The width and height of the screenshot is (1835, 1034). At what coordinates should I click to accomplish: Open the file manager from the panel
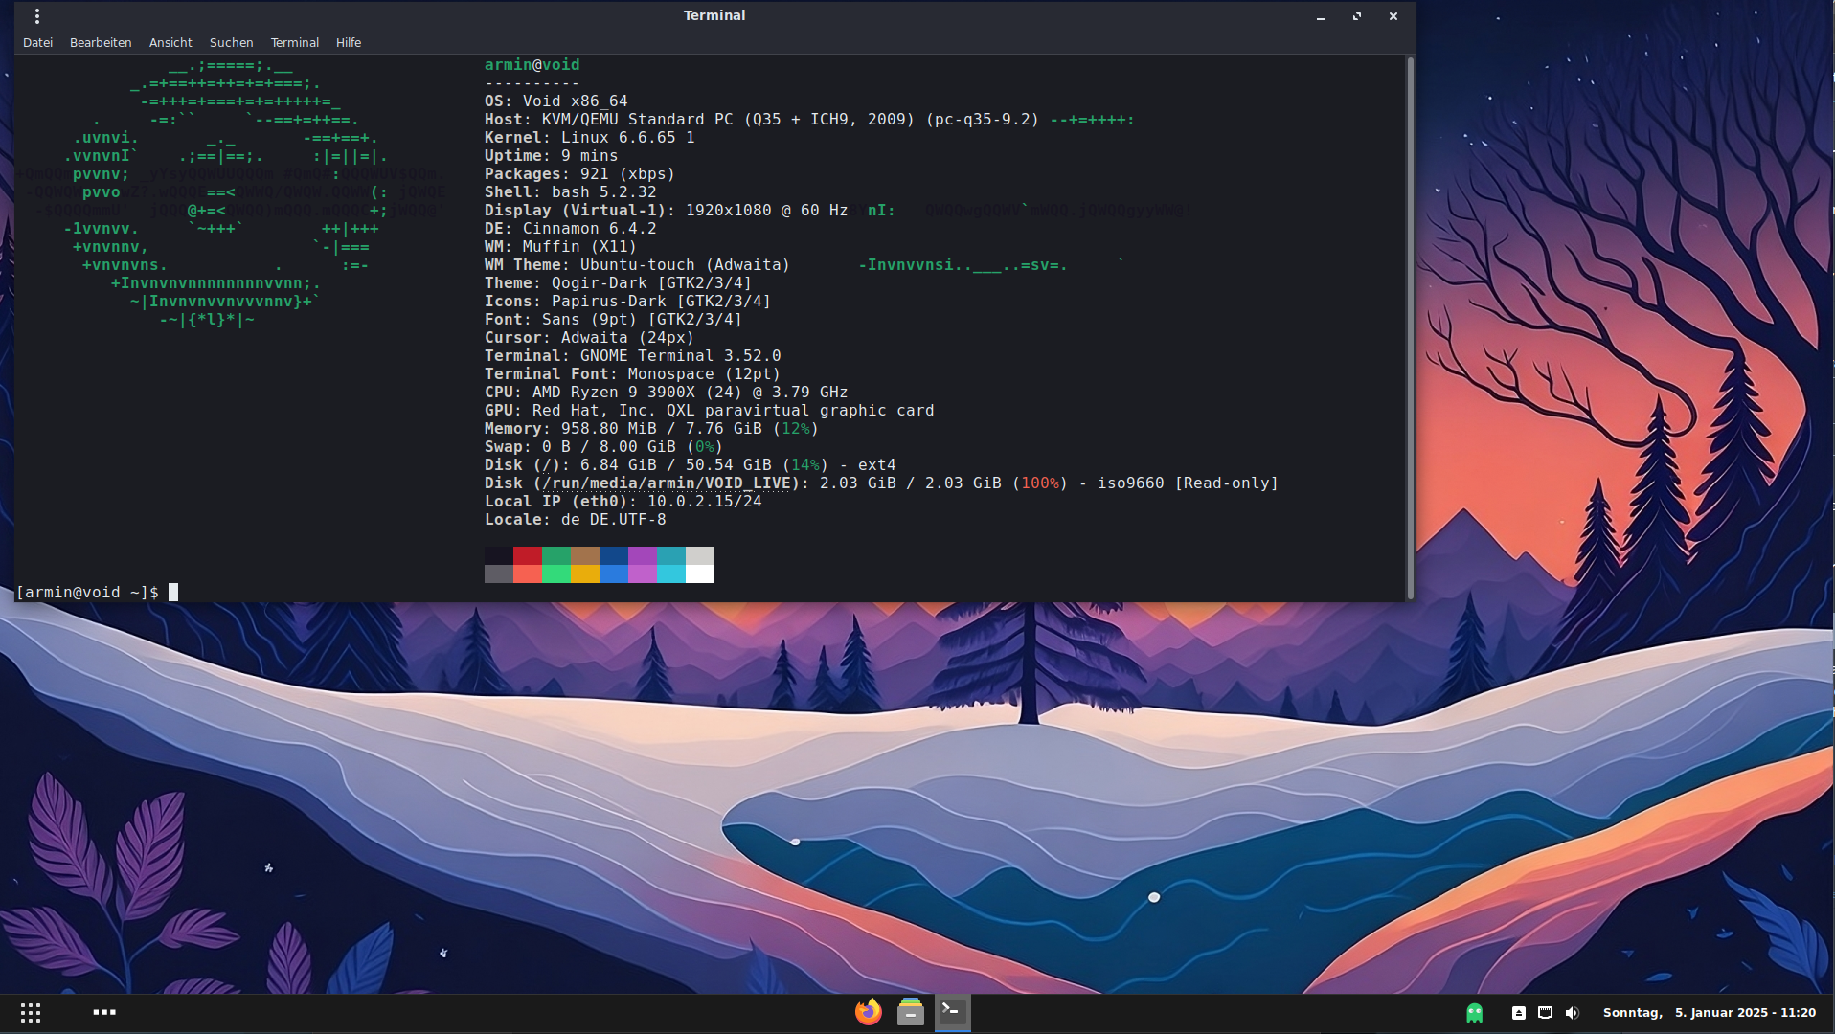(910, 1012)
